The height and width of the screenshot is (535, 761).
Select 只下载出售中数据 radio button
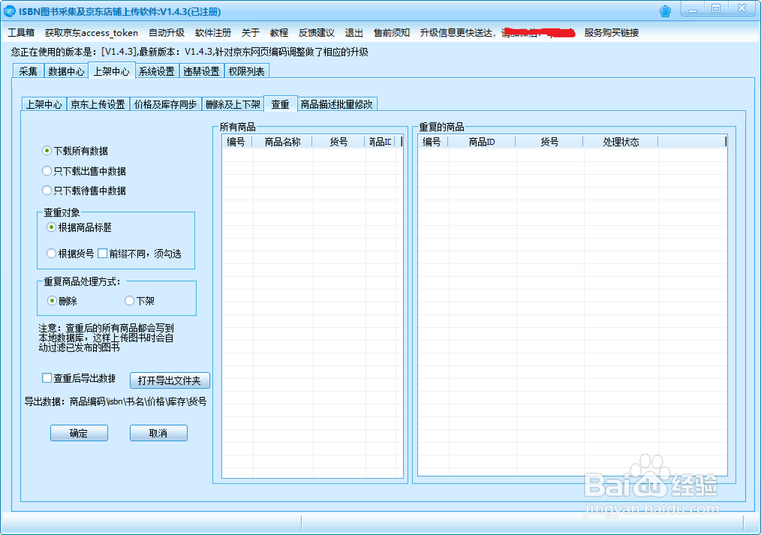(x=47, y=171)
